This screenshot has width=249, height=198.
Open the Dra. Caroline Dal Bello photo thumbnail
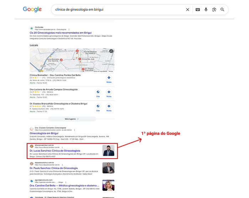click(108, 185)
